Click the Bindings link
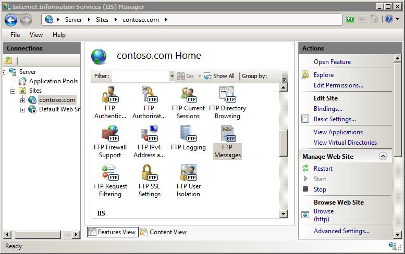405x254 pixels. coord(328,109)
